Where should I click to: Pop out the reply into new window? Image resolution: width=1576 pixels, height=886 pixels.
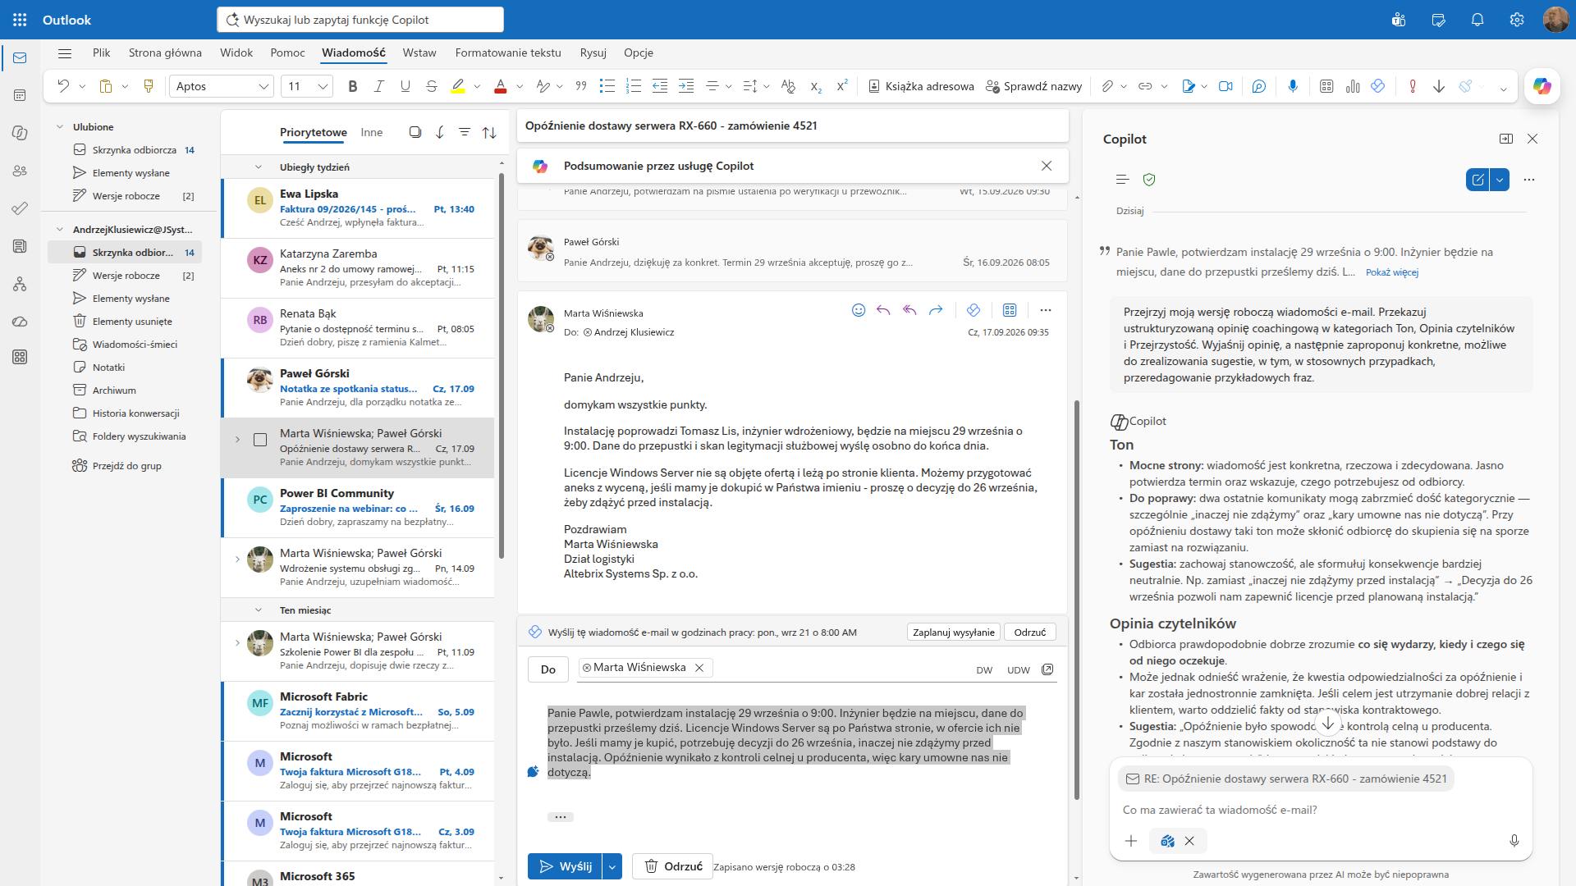(1047, 669)
